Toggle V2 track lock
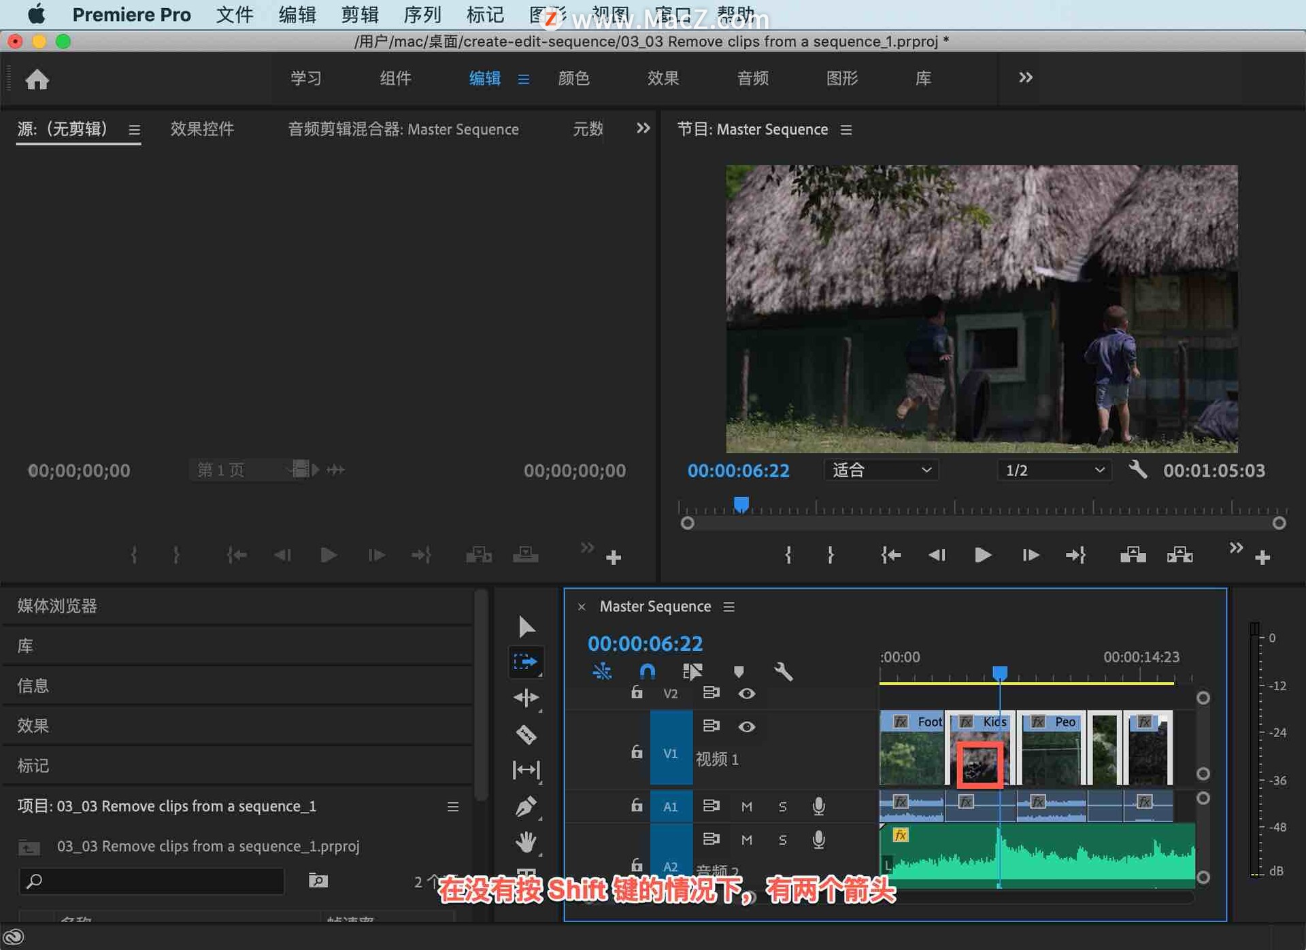The image size is (1306, 950). tap(636, 693)
